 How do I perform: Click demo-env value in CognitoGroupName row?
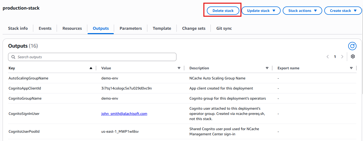coord(110,98)
